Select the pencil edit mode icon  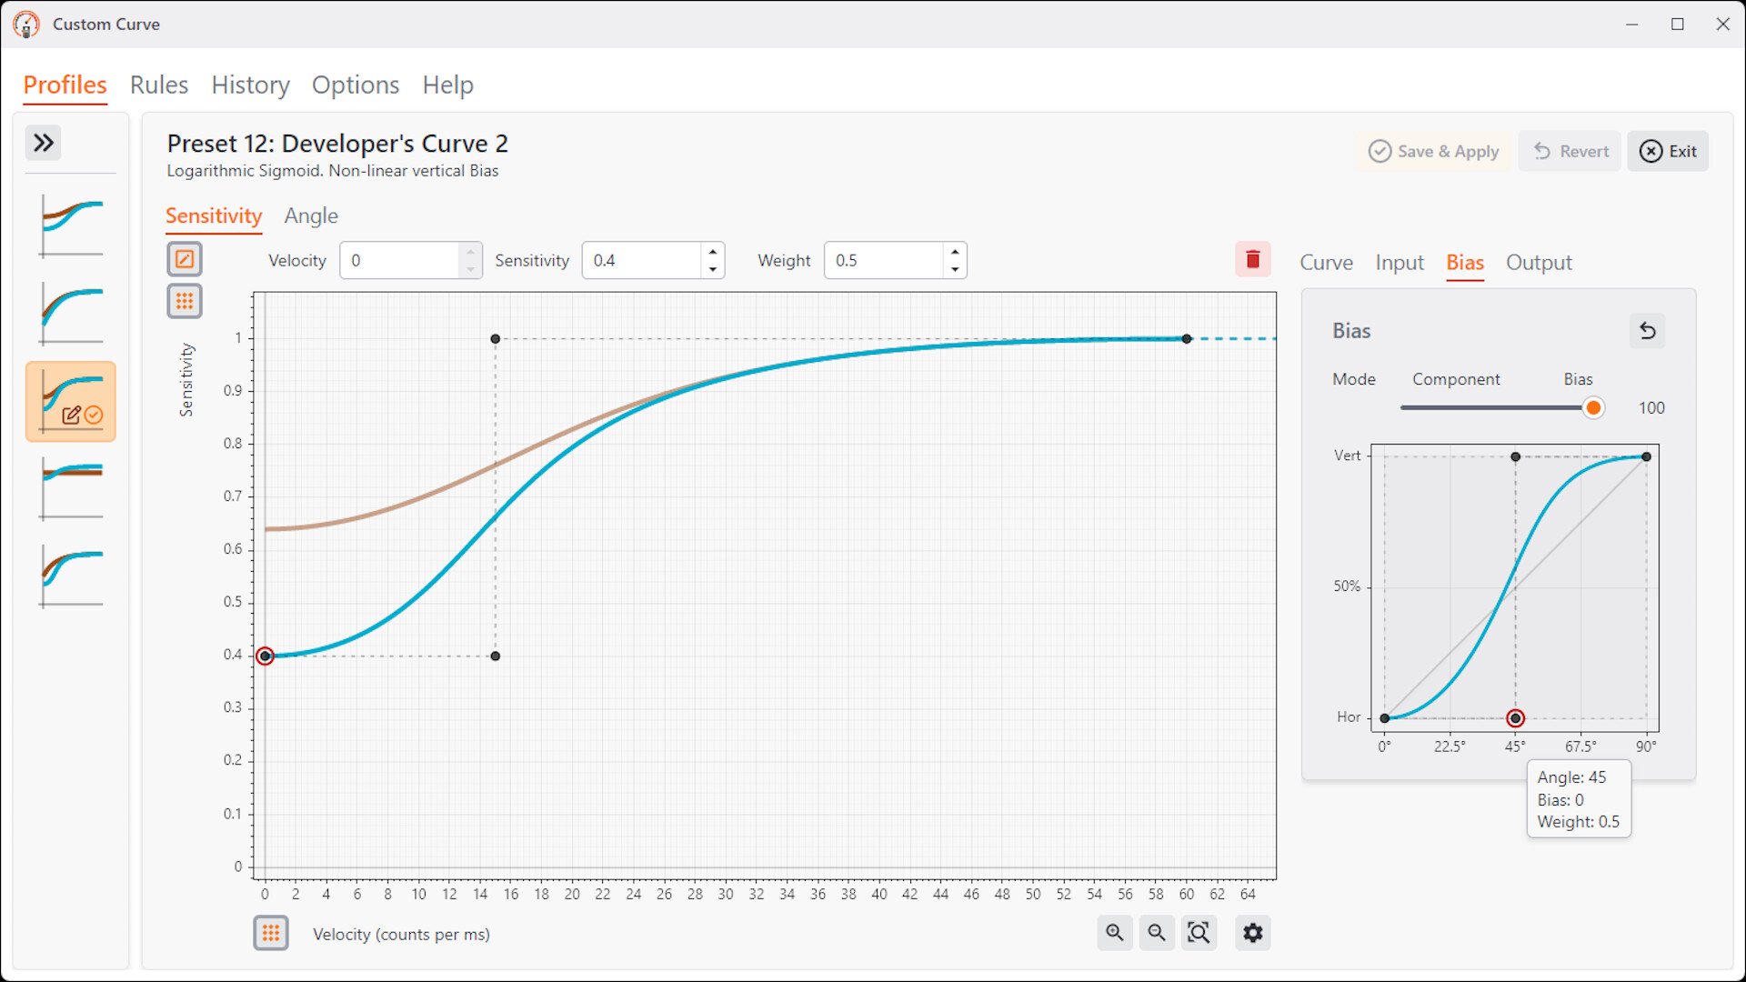pyautogui.click(x=185, y=258)
